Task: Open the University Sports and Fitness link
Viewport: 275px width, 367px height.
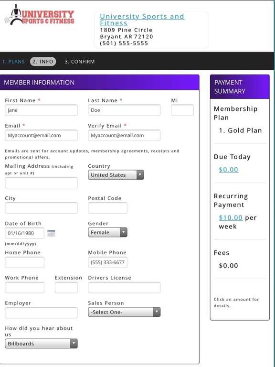Action: pos(142,20)
